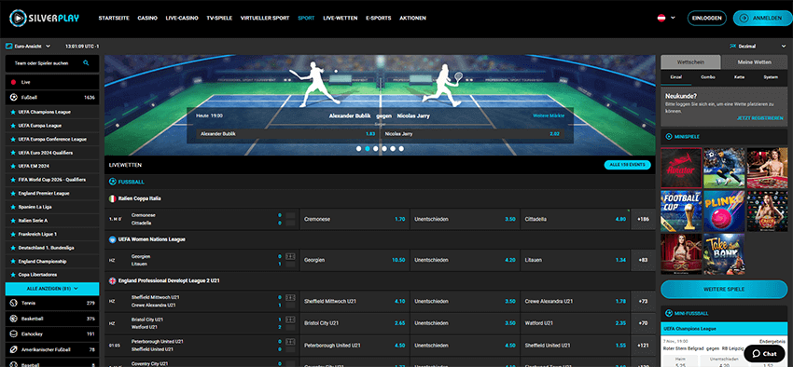Click pitch icon in Bristol City vs Watford row
This screenshot has width=793, height=367.
click(x=290, y=319)
